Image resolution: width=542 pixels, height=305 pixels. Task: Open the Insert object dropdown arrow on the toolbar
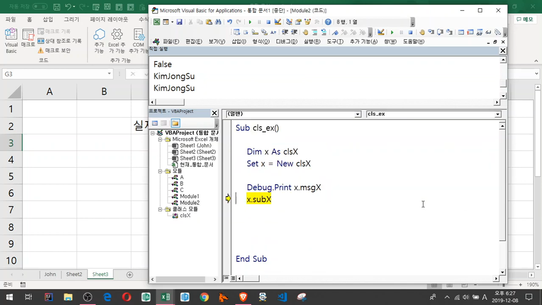(172, 22)
